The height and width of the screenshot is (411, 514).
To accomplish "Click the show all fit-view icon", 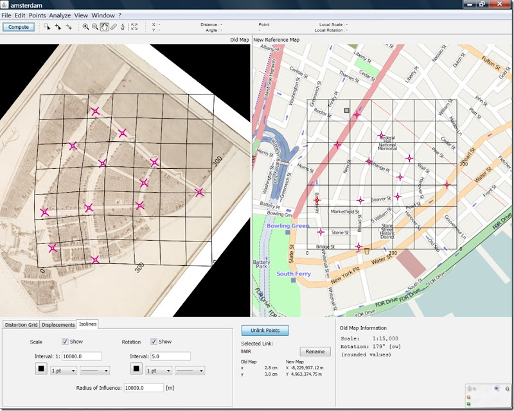I will [134, 27].
